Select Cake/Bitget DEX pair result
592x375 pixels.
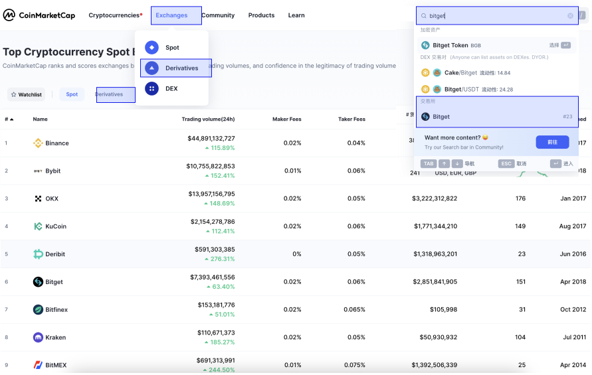(x=496, y=73)
